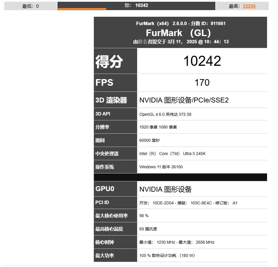Click the Windows 11 版本 26100 text
The height and width of the screenshot is (267, 278).
pos(161,167)
